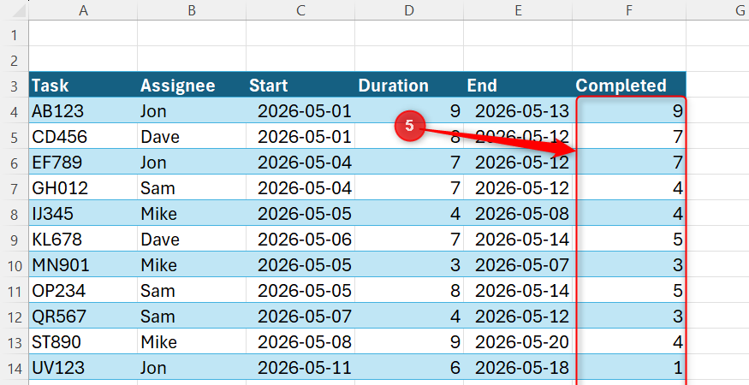Click assignee Dave in KL678 row

(x=192, y=240)
